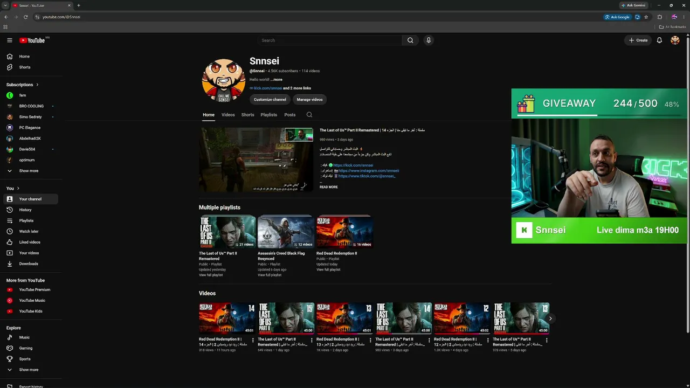Switch to the channel Posts tab
This screenshot has width=690, height=388.
tap(290, 115)
